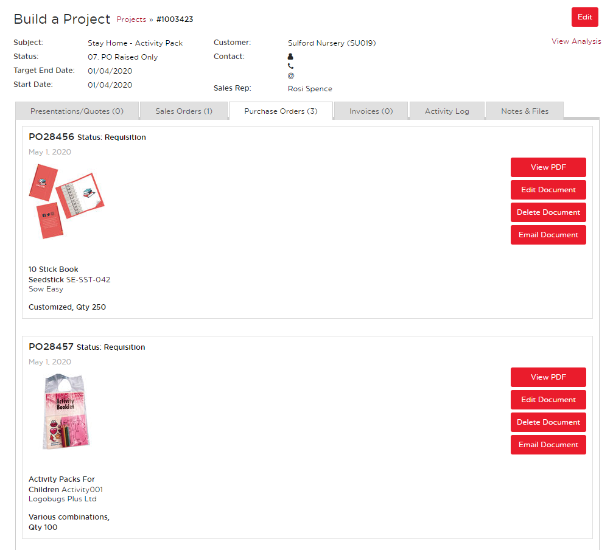
Task: Click 'Sow Easy' supplier name
Action: [46, 289]
